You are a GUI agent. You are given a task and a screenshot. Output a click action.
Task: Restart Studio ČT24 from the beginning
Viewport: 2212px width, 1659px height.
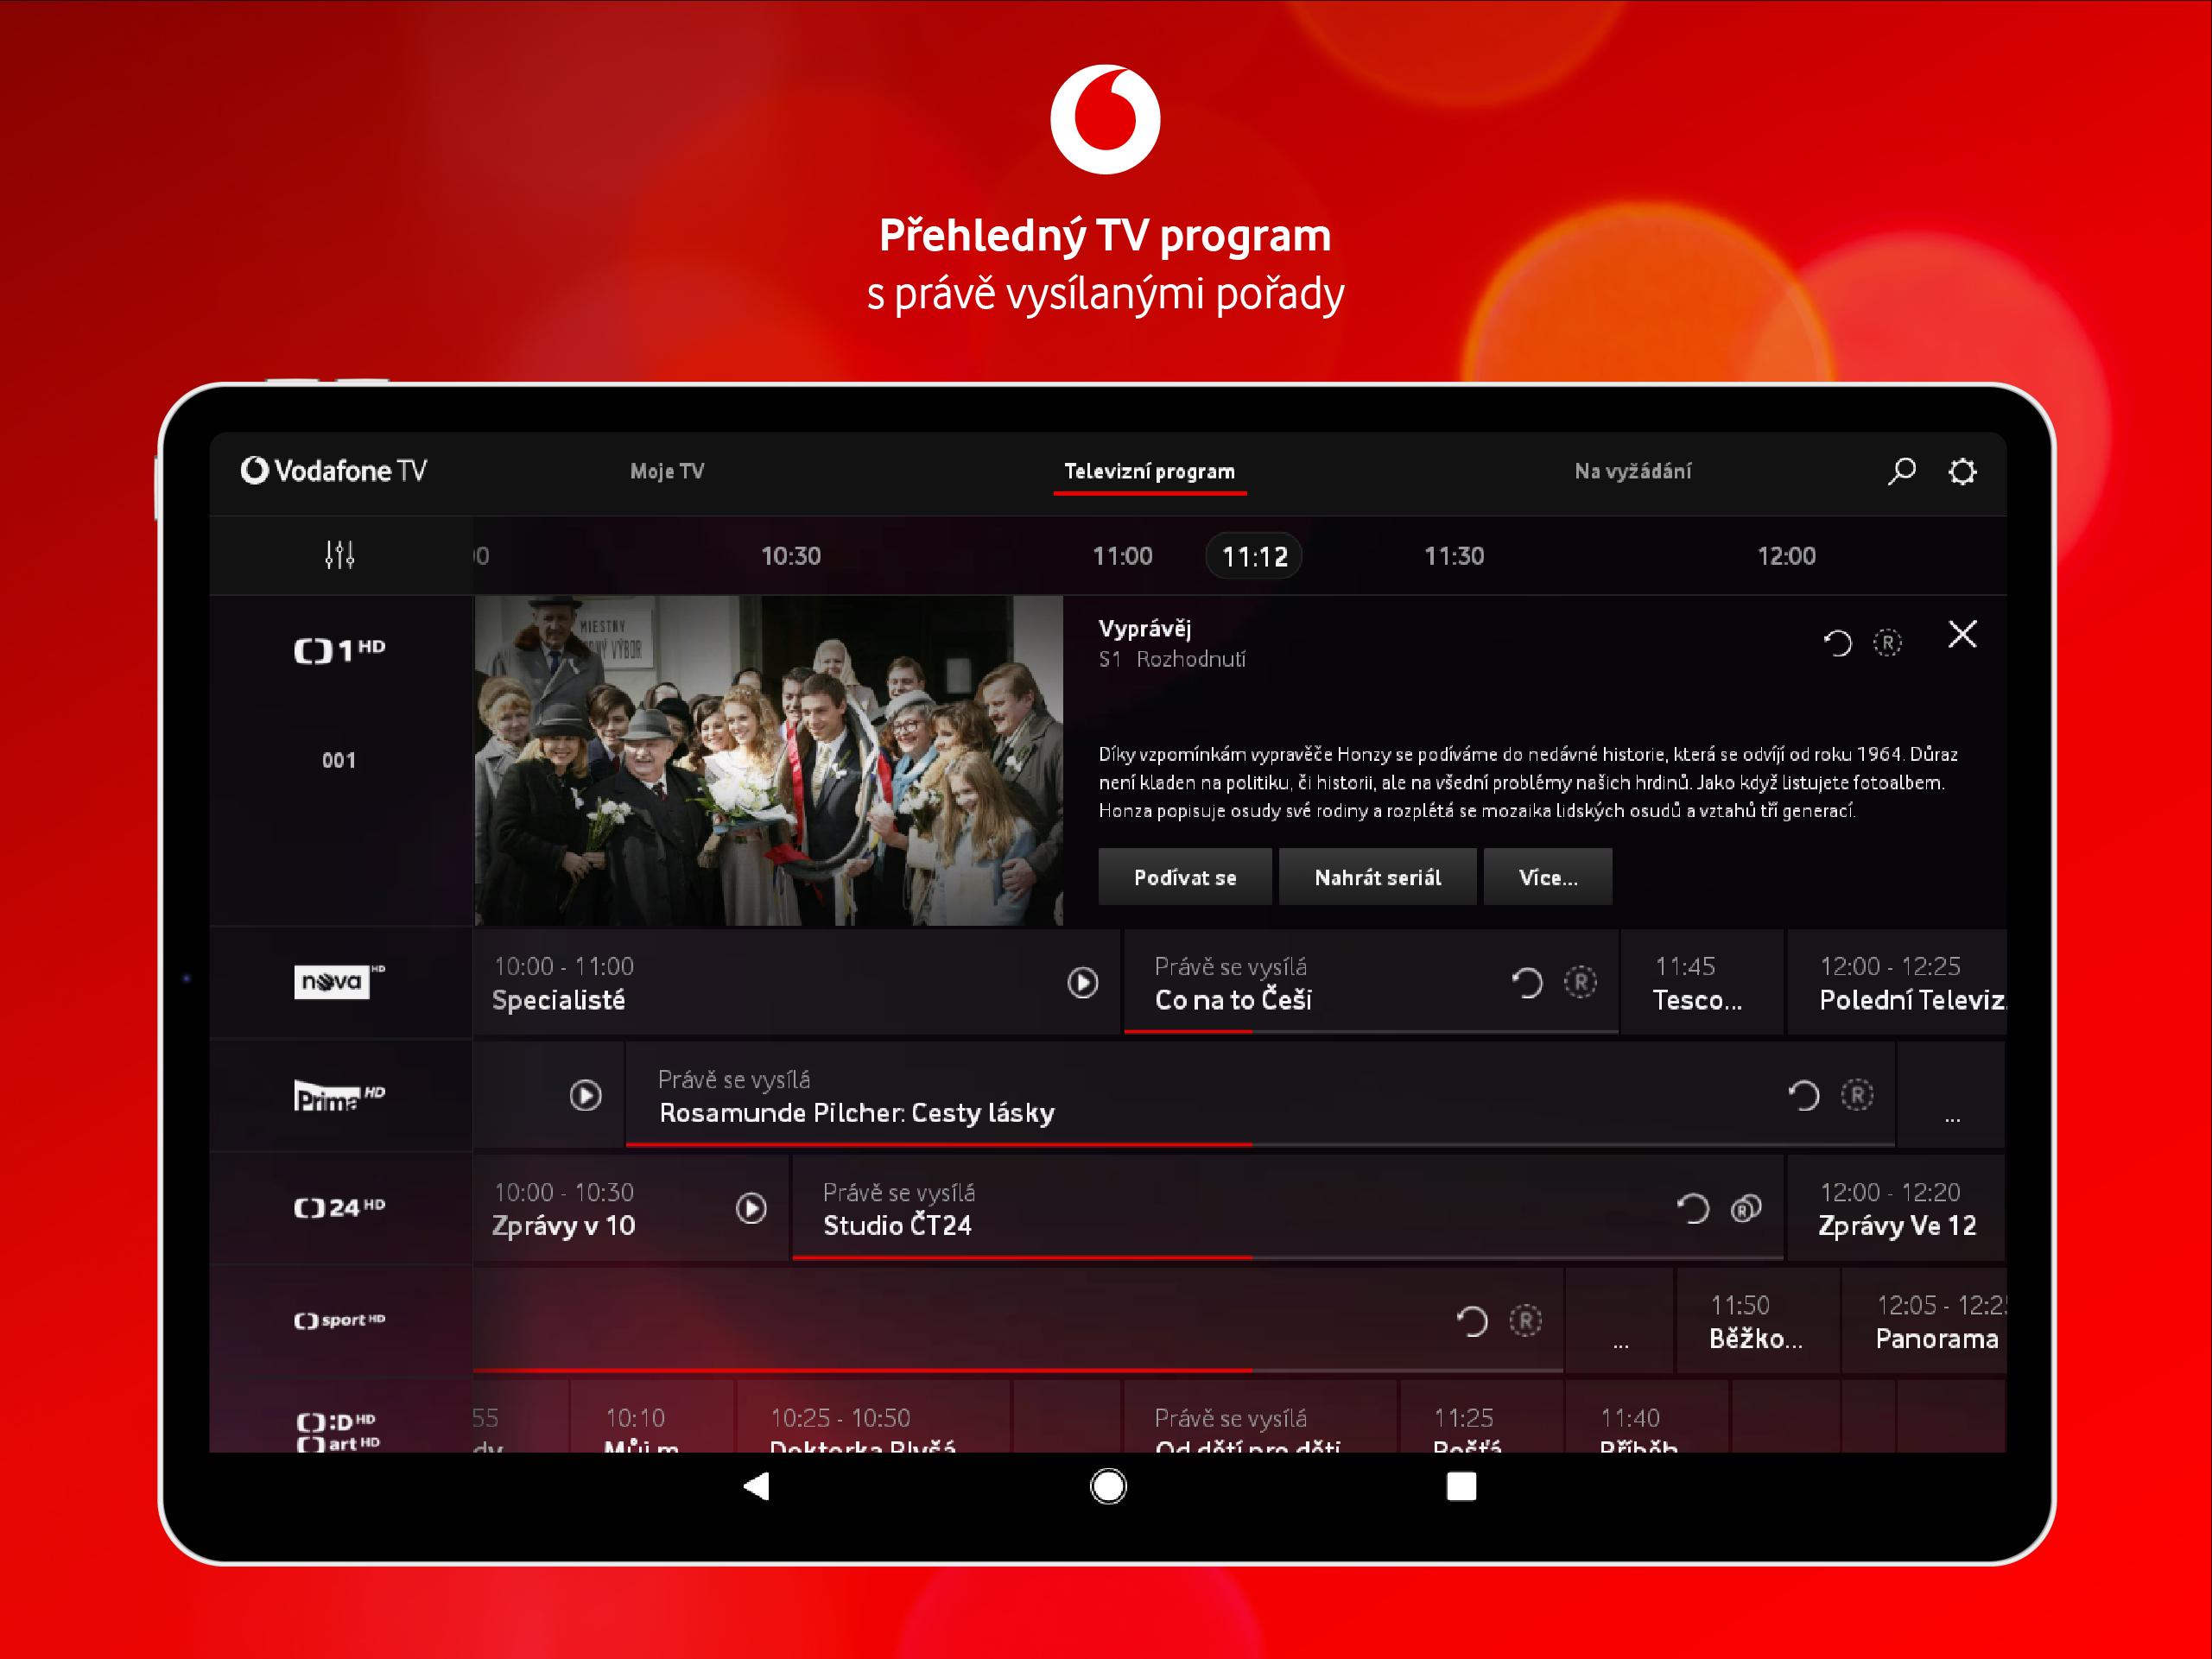coord(1692,1209)
